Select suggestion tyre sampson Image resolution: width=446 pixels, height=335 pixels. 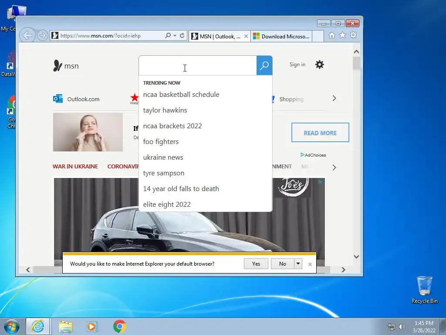(164, 173)
